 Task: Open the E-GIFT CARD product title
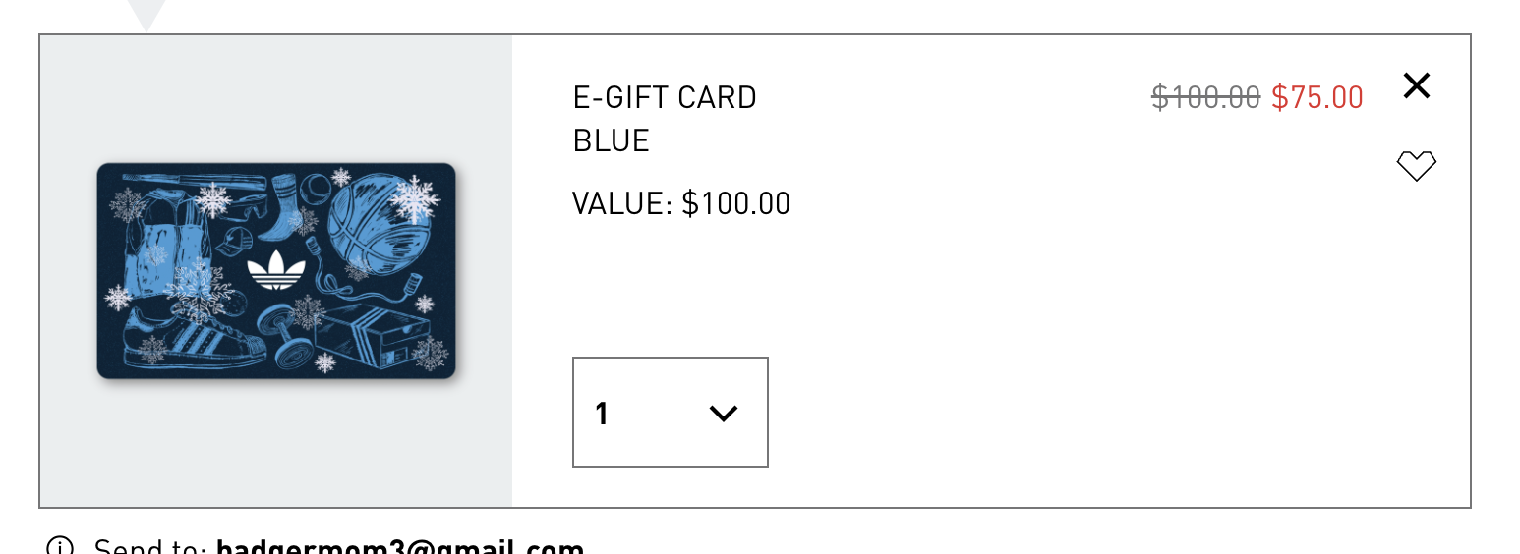point(665,97)
